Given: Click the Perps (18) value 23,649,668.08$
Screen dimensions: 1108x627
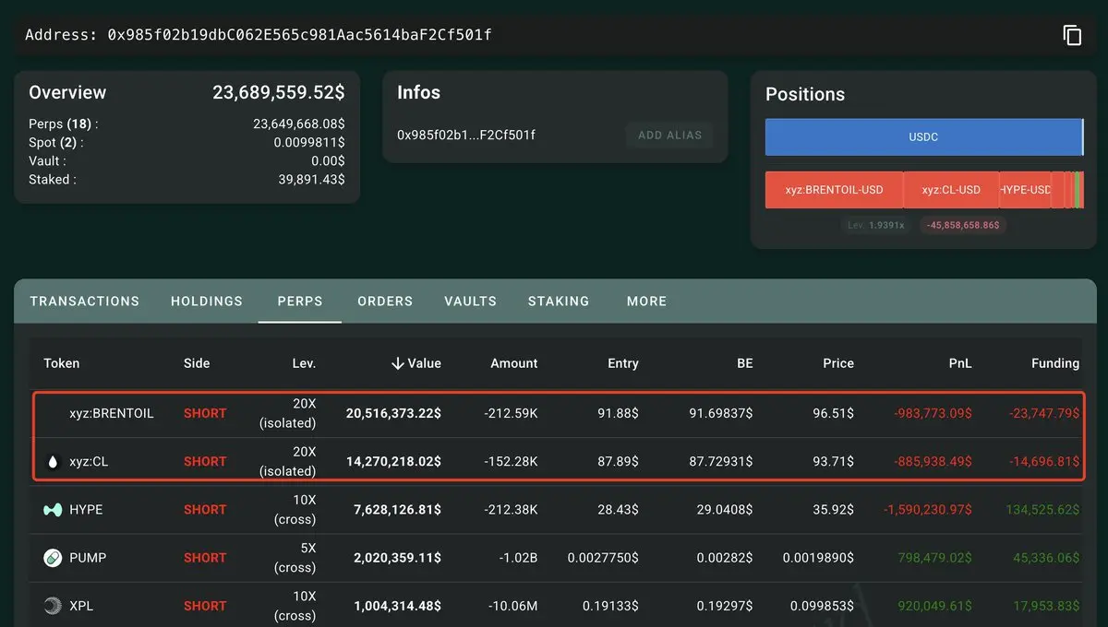Looking at the screenshot, I should point(299,124).
